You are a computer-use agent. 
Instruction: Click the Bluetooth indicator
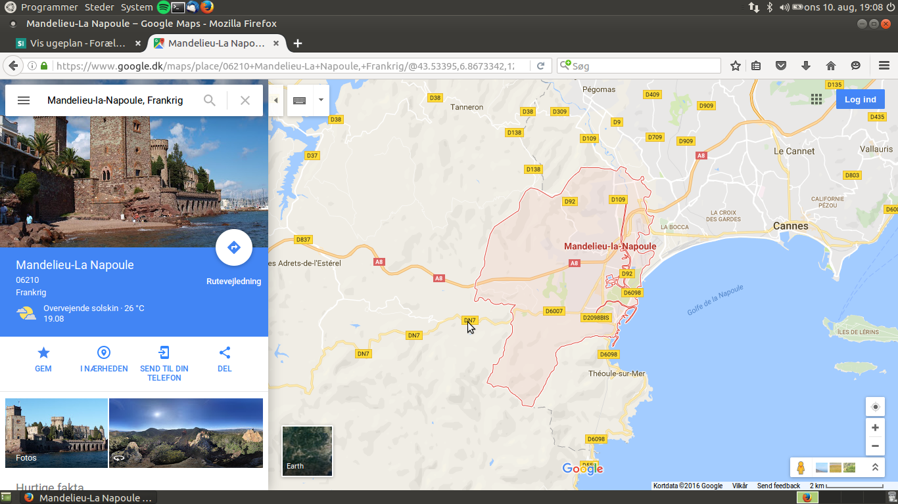click(769, 7)
